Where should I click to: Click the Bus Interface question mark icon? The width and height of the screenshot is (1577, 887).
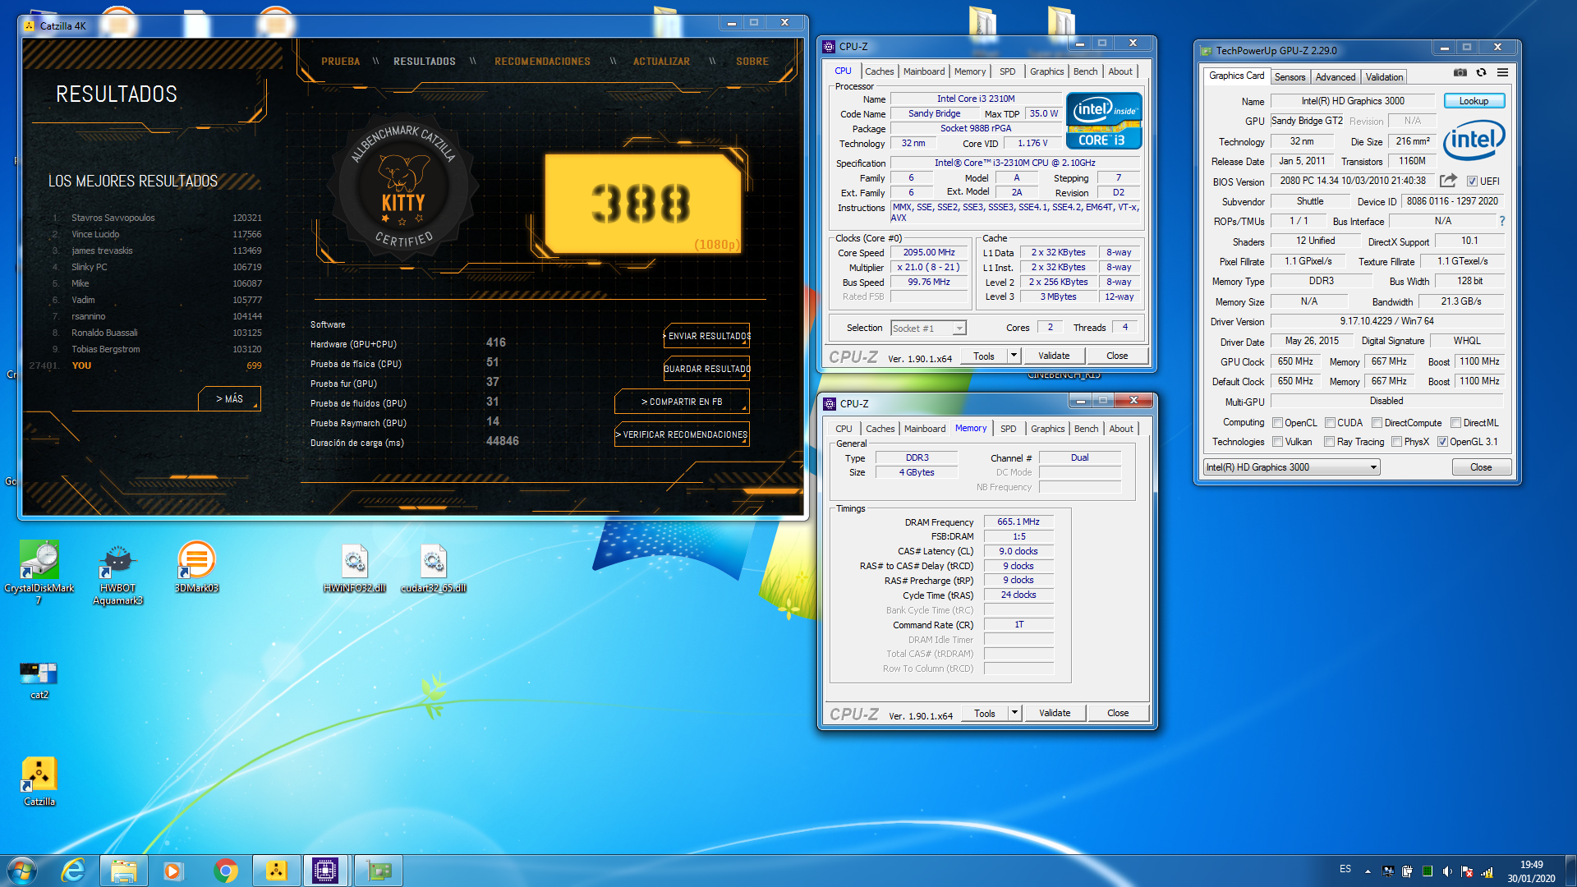click(x=1501, y=221)
